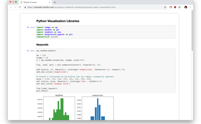Open the user profile avatar
Viewport: 201px width, 124px height.
[x=186, y=7]
